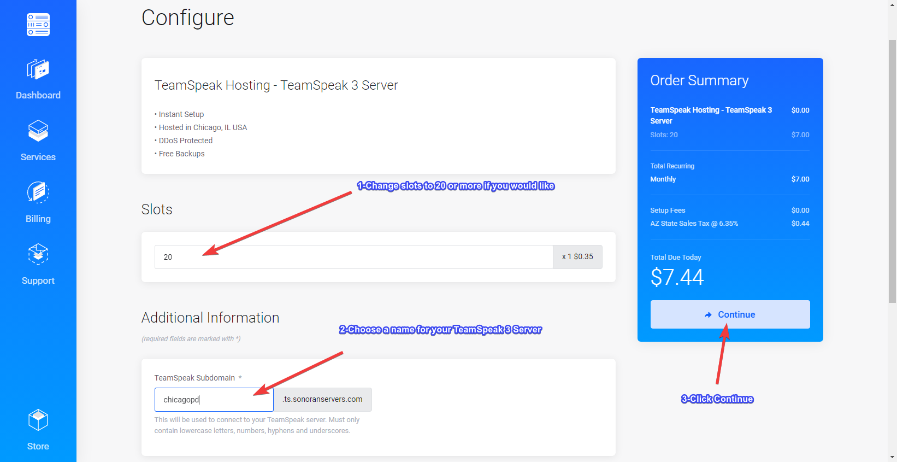Click the Continue button in Order Summary
897x462 pixels.
pyautogui.click(x=730, y=314)
